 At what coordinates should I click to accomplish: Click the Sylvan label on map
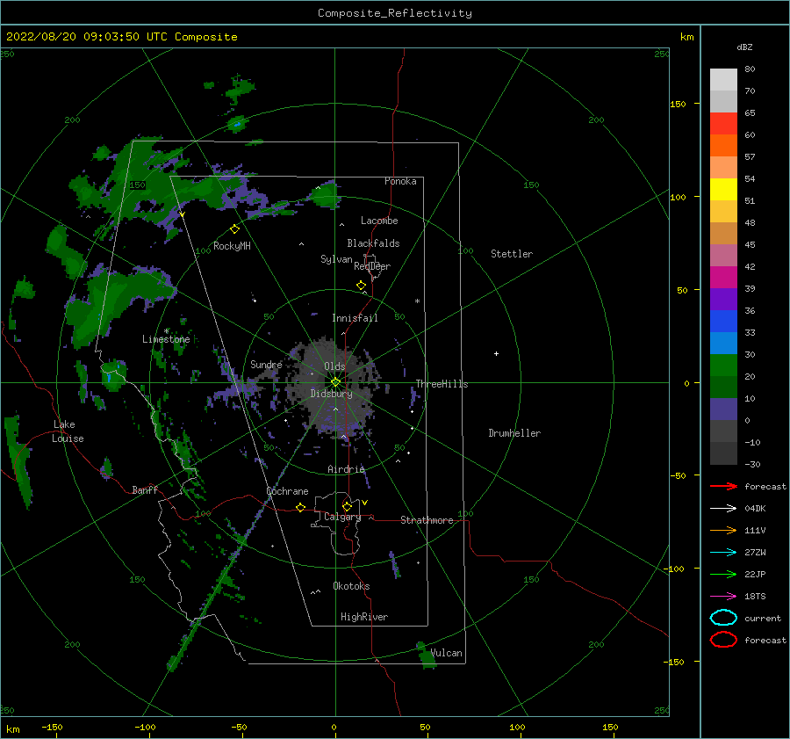[336, 259]
